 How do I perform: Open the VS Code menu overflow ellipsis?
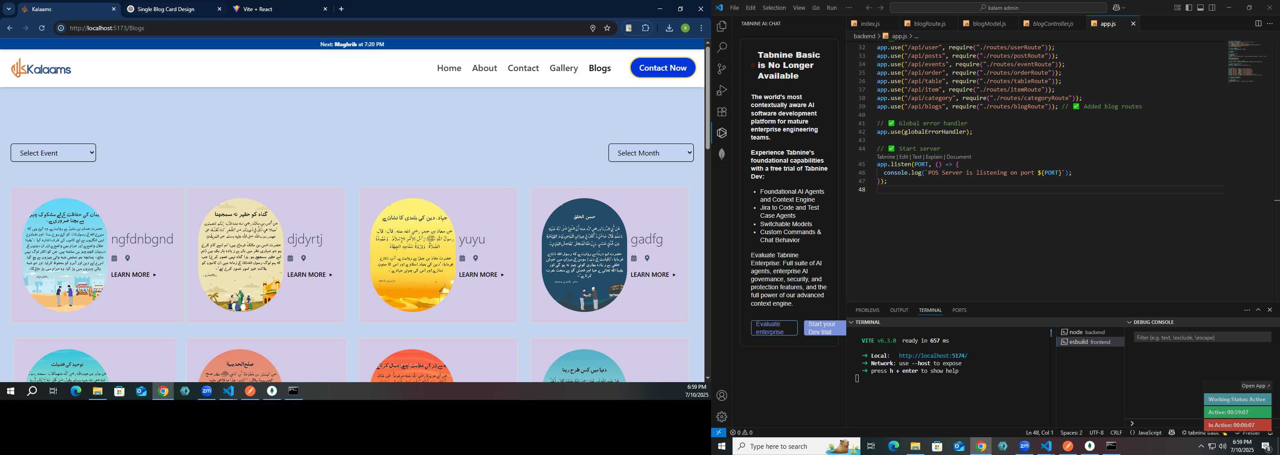click(x=849, y=8)
